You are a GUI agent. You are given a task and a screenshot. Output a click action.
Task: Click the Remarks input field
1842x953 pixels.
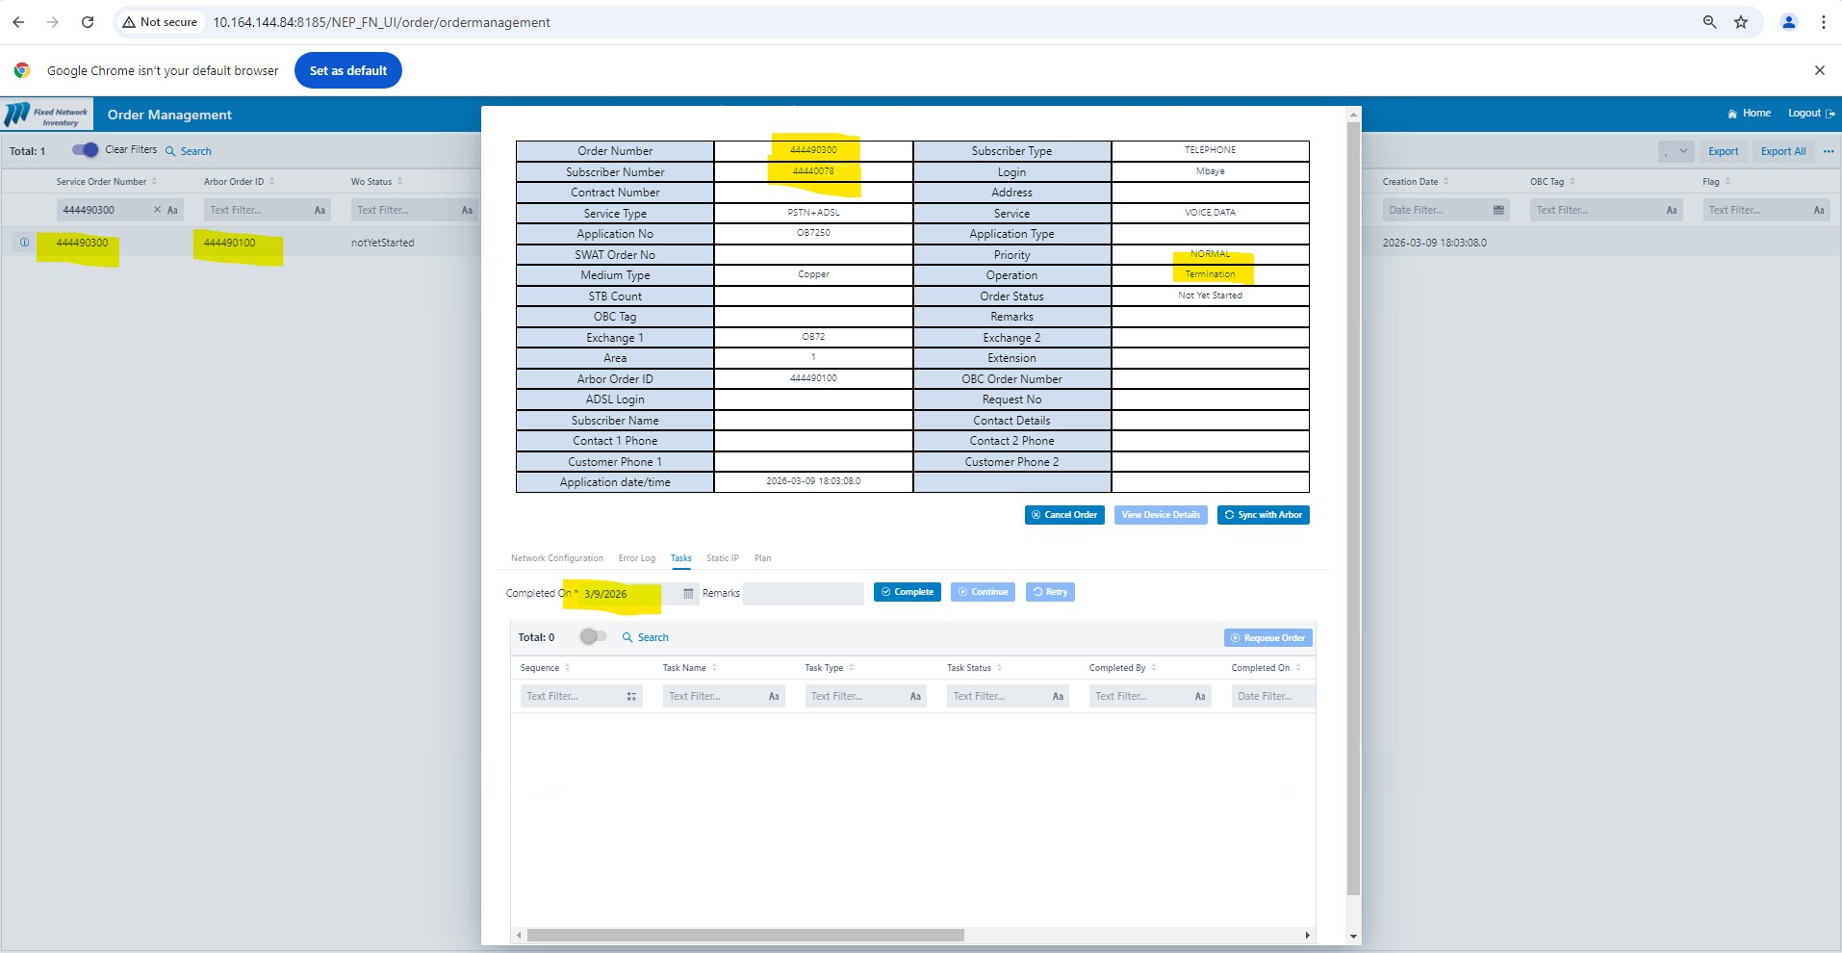point(803,593)
